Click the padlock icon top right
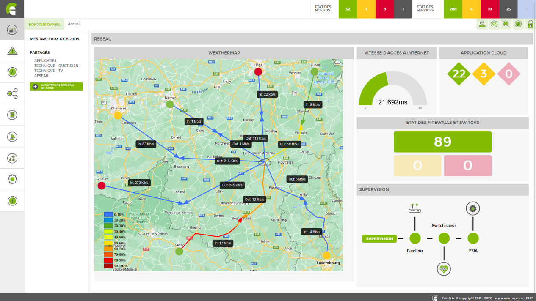 coord(530,24)
